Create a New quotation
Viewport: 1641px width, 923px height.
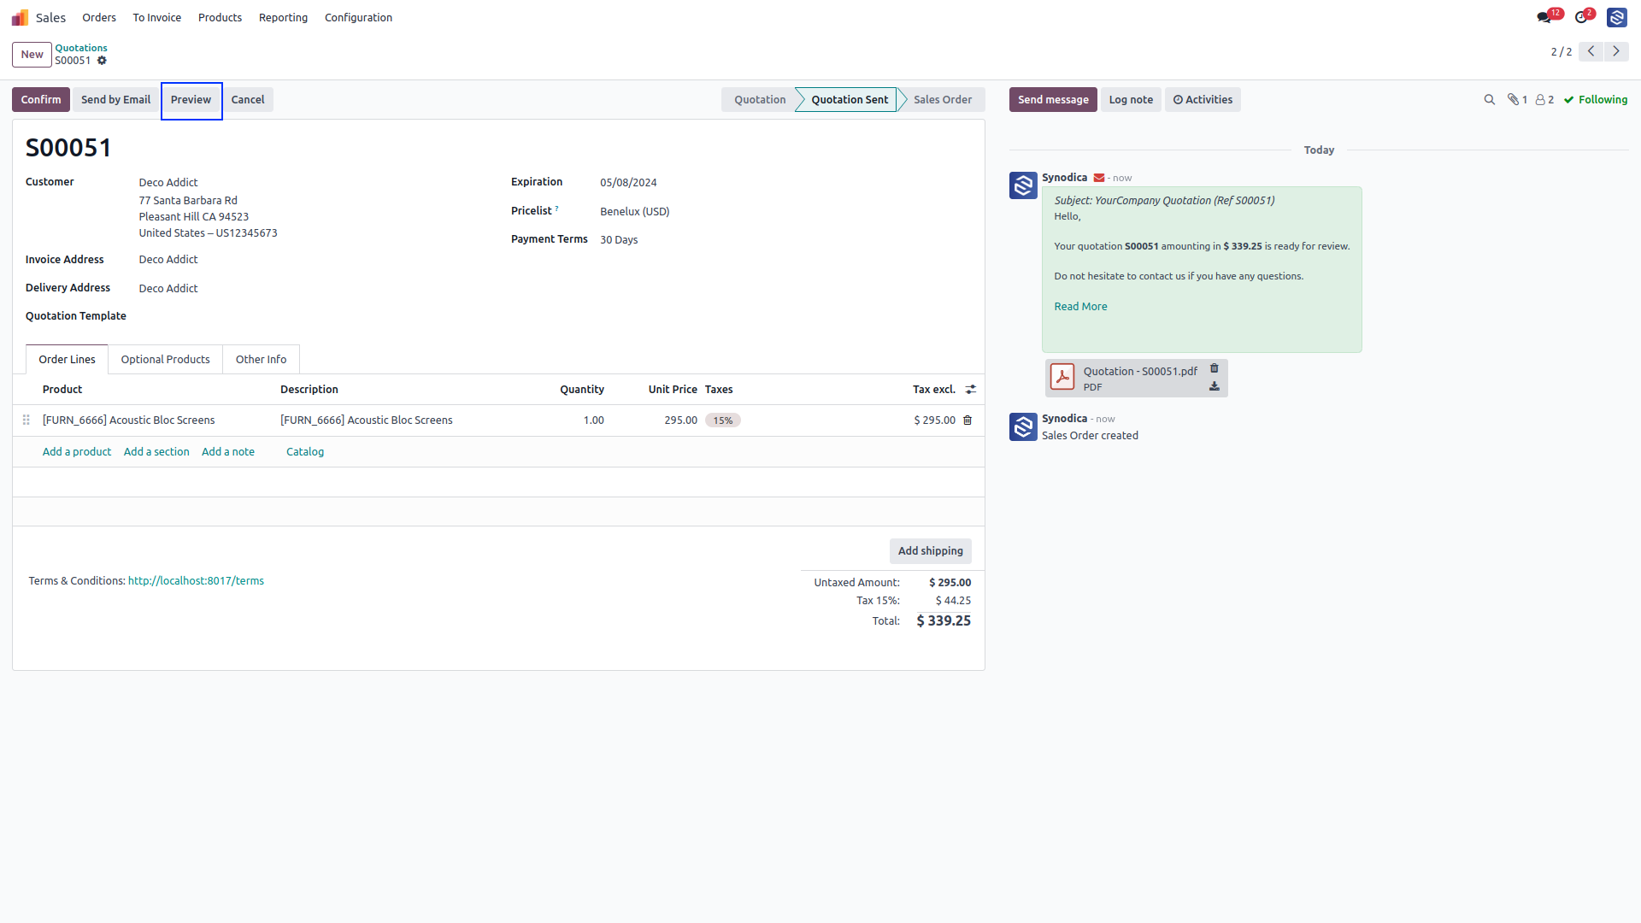32,55
